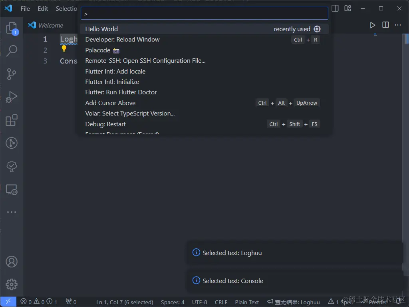The image size is (409, 307).
Task: Click the selected Logh text on line 1
Action: pos(69,39)
